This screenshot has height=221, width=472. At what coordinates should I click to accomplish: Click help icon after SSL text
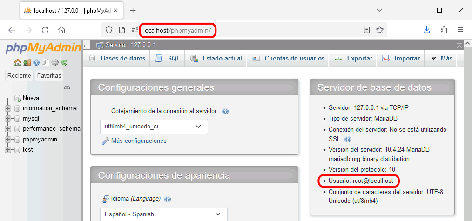click(348, 139)
